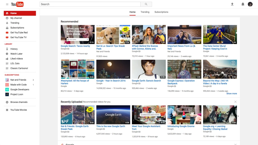Play the Google Search: Tacos nearby thumbnail
Viewport: 258px width, 145px height.
78,35
